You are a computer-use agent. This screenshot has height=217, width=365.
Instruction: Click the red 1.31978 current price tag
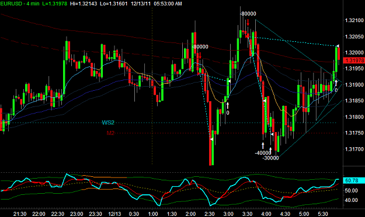pyautogui.click(x=354, y=61)
